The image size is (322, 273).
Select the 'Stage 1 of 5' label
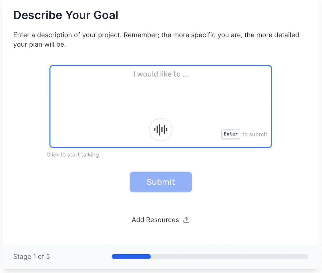pyautogui.click(x=32, y=256)
